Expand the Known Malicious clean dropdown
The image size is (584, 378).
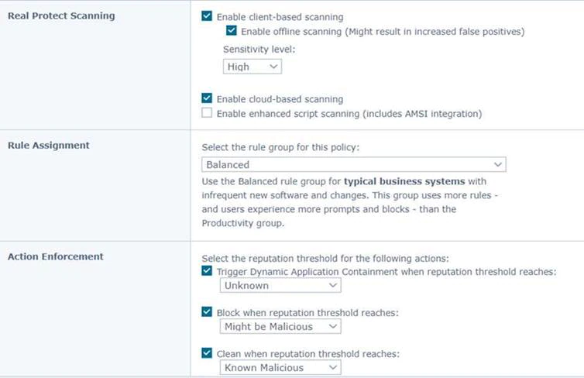click(280, 368)
